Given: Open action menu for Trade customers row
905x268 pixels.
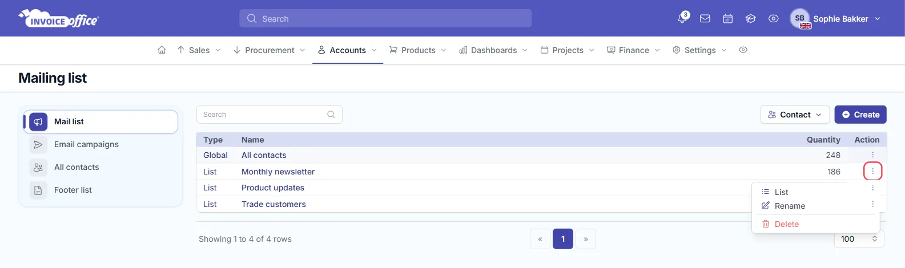Looking at the screenshot, I should tap(872, 204).
